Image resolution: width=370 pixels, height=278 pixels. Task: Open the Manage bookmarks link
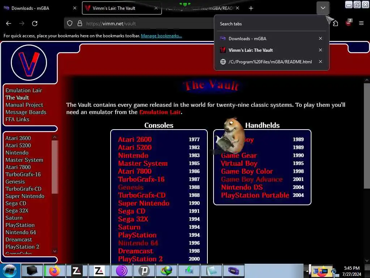162,36
